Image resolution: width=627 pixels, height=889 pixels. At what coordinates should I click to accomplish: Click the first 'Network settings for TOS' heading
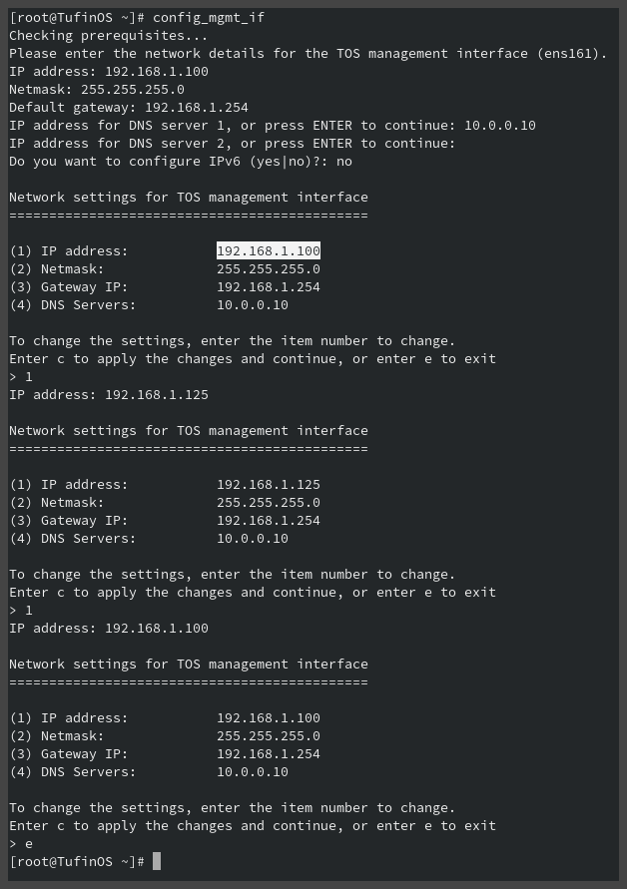coord(189,198)
